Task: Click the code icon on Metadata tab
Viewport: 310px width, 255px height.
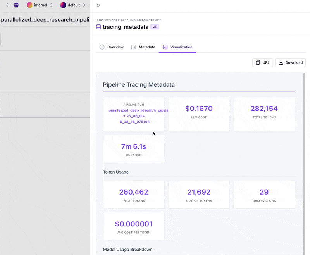Action: 134,47
